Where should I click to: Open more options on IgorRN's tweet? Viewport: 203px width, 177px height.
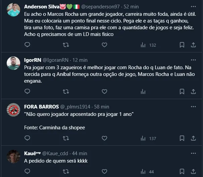(193, 60)
